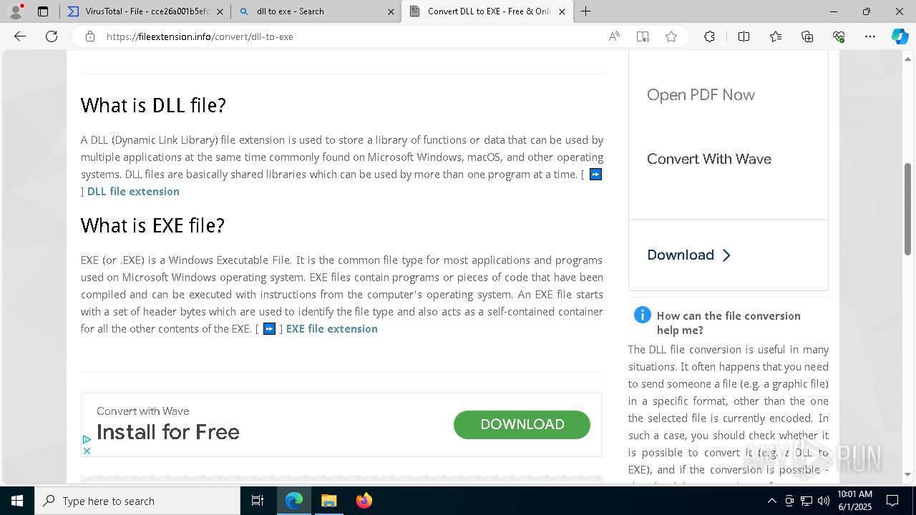
Task: Launch Firefox from the taskbar
Action: [364, 501]
